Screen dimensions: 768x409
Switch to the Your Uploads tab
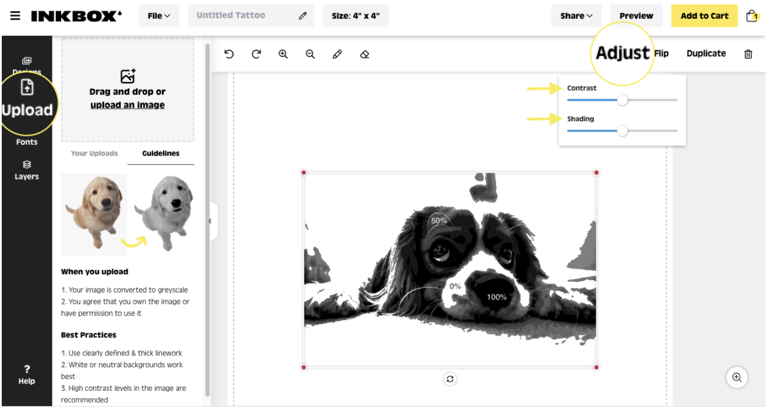point(94,154)
